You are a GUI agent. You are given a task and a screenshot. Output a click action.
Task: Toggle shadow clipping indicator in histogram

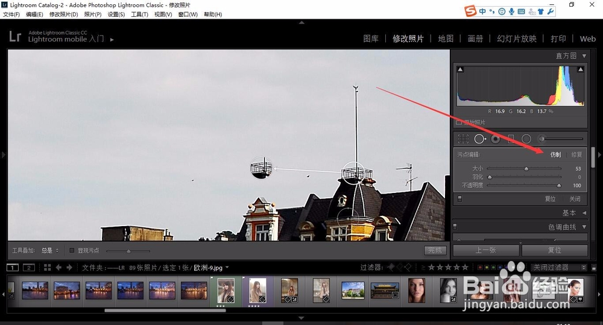coord(460,69)
